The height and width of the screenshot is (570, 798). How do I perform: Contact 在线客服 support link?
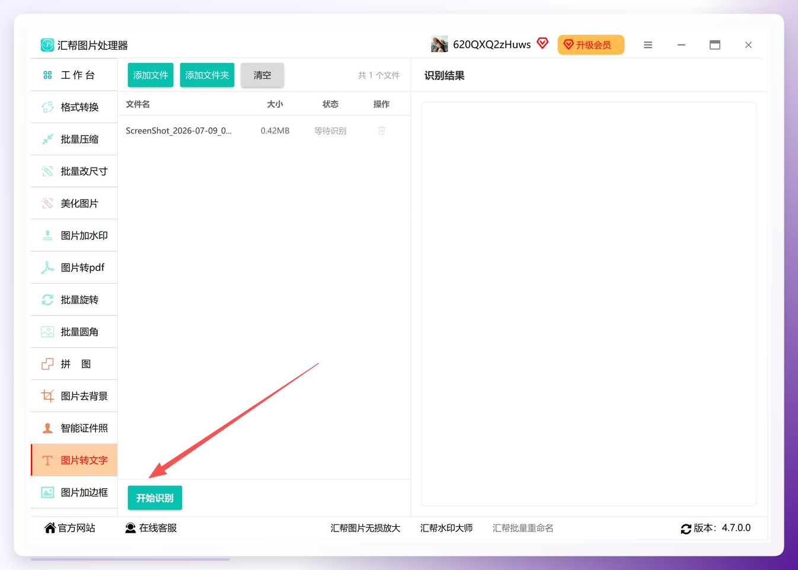pos(151,528)
